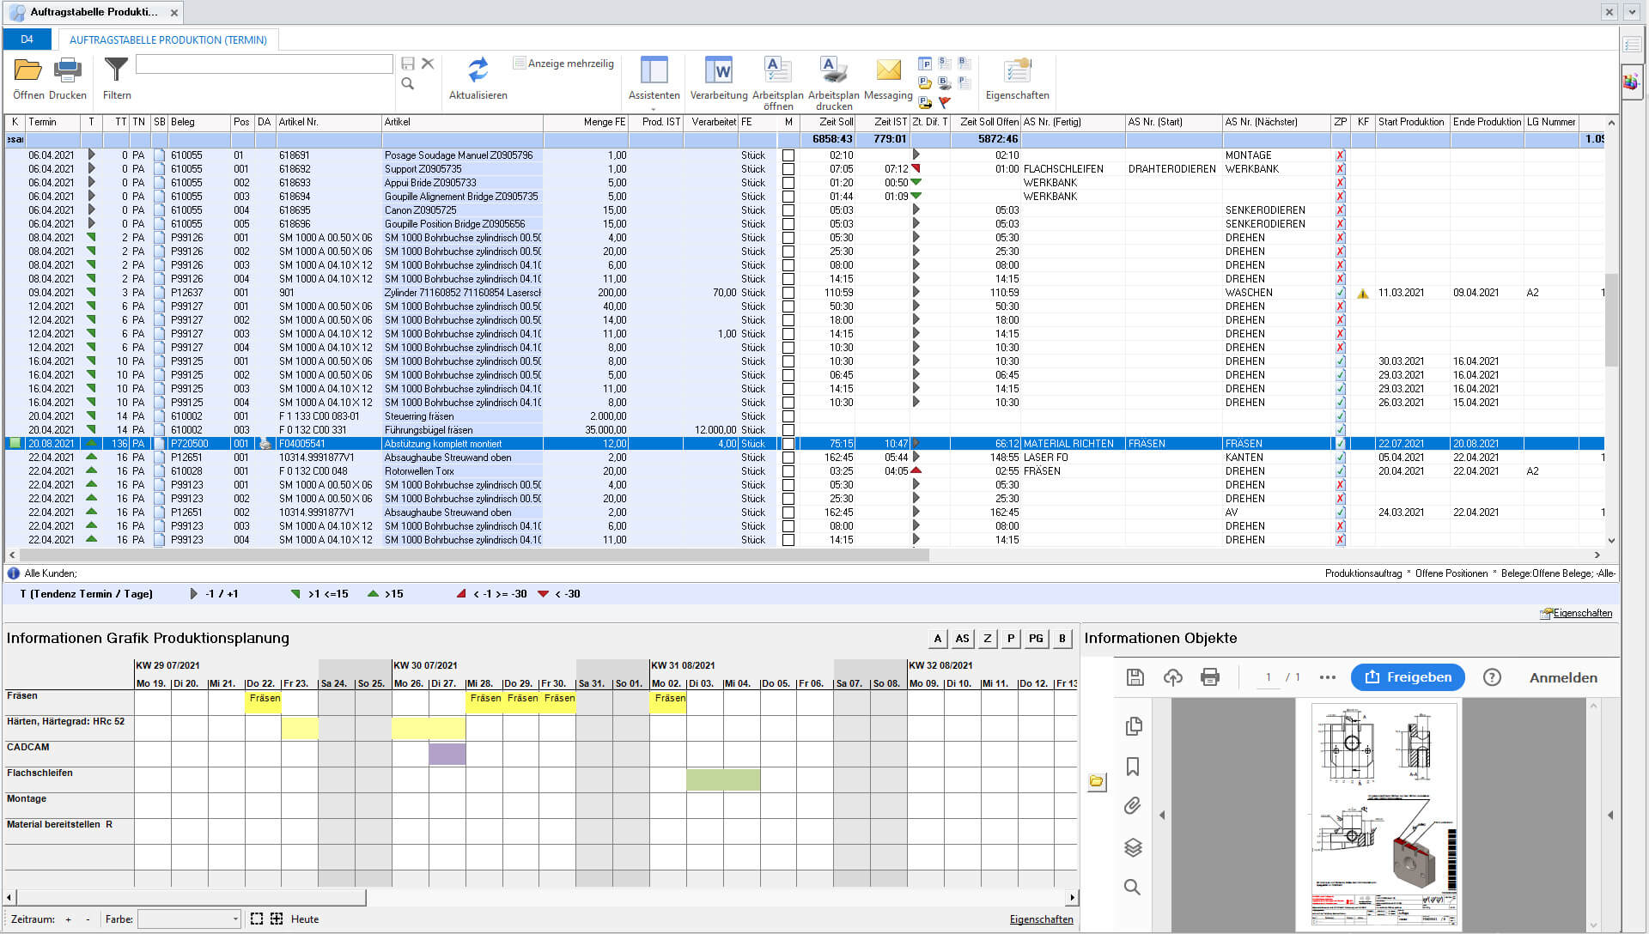Select Auftragstabelle Produktion (Termin) tab
Viewport: 1649px width, 934px height.
(x=167, y=39)
